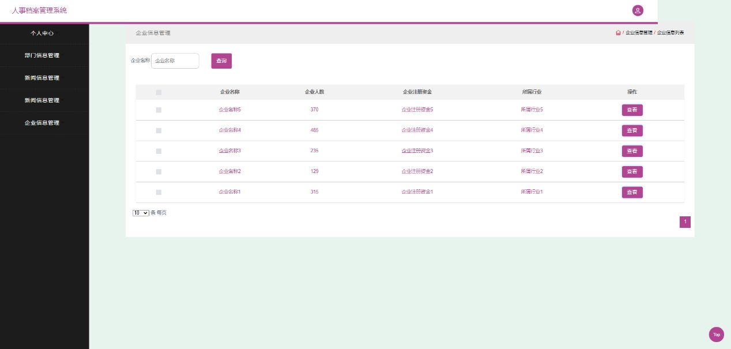This screenshot has width=731, height=349.
Task: Click the 企业名称2 cell
Action: click(229, 172)
